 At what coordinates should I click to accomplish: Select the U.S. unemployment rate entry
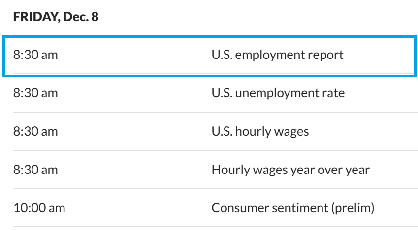[278, 93]
